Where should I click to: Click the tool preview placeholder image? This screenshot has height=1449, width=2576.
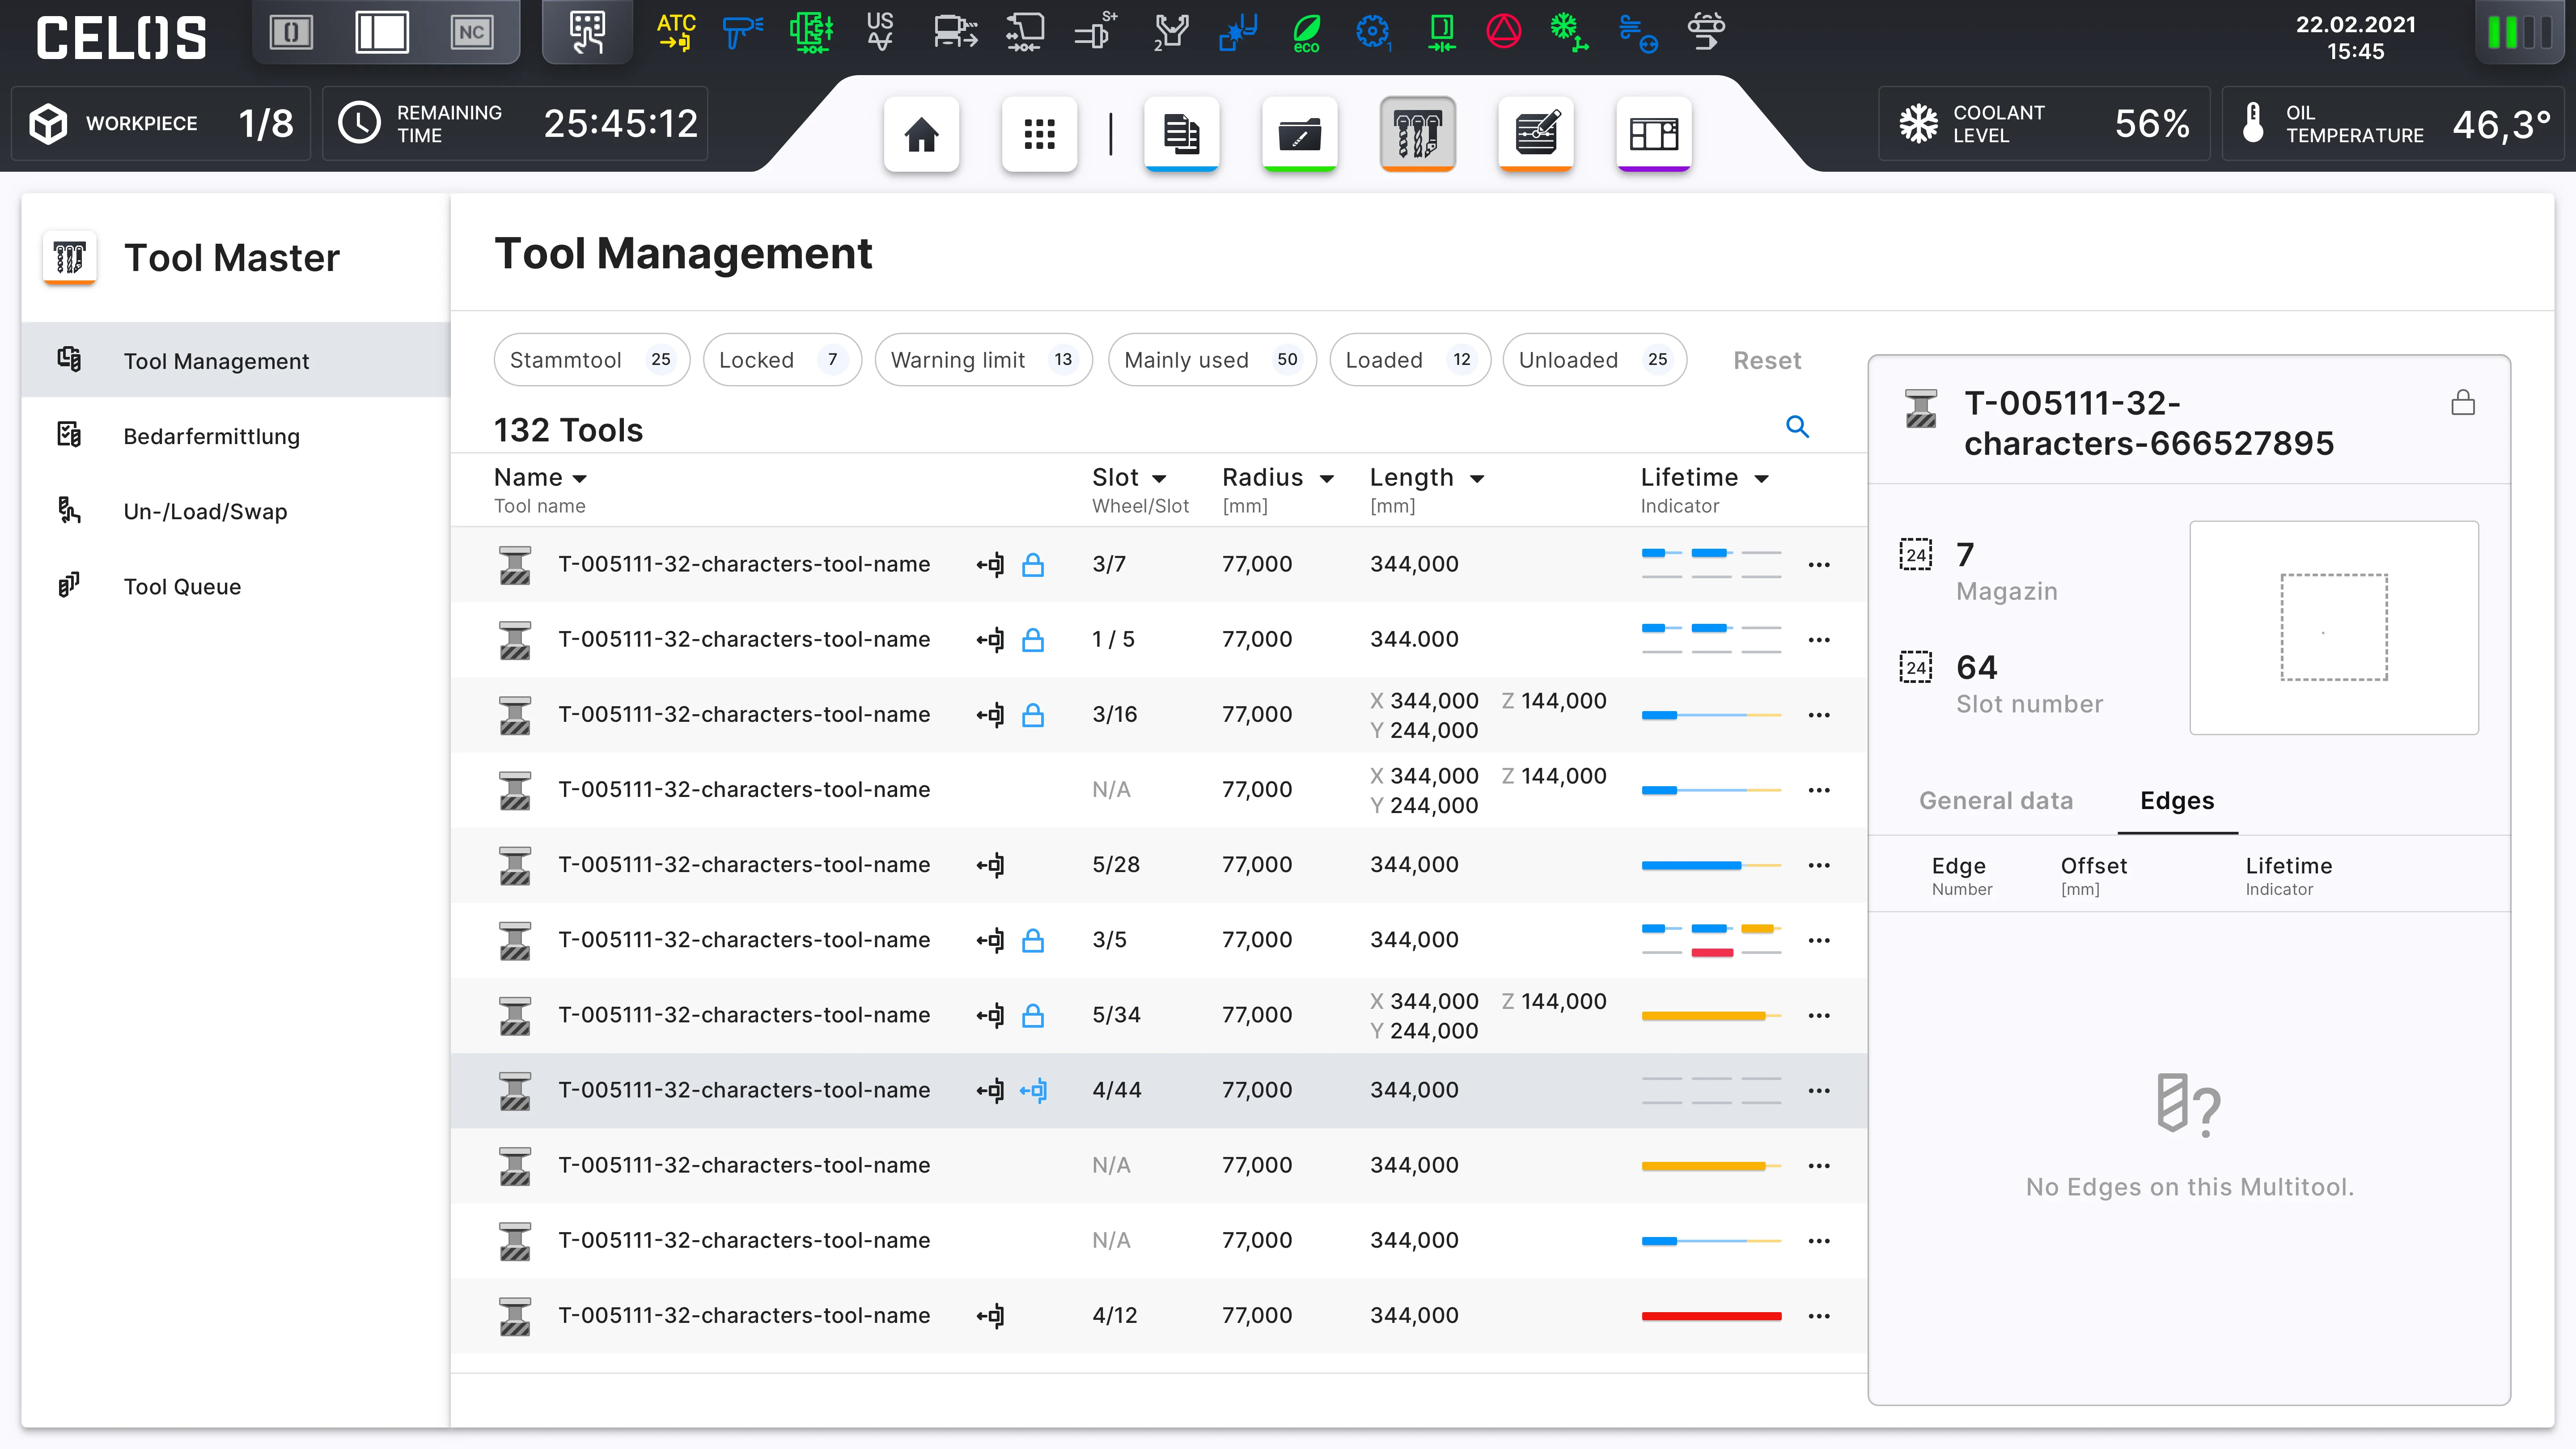(2334, 627)
